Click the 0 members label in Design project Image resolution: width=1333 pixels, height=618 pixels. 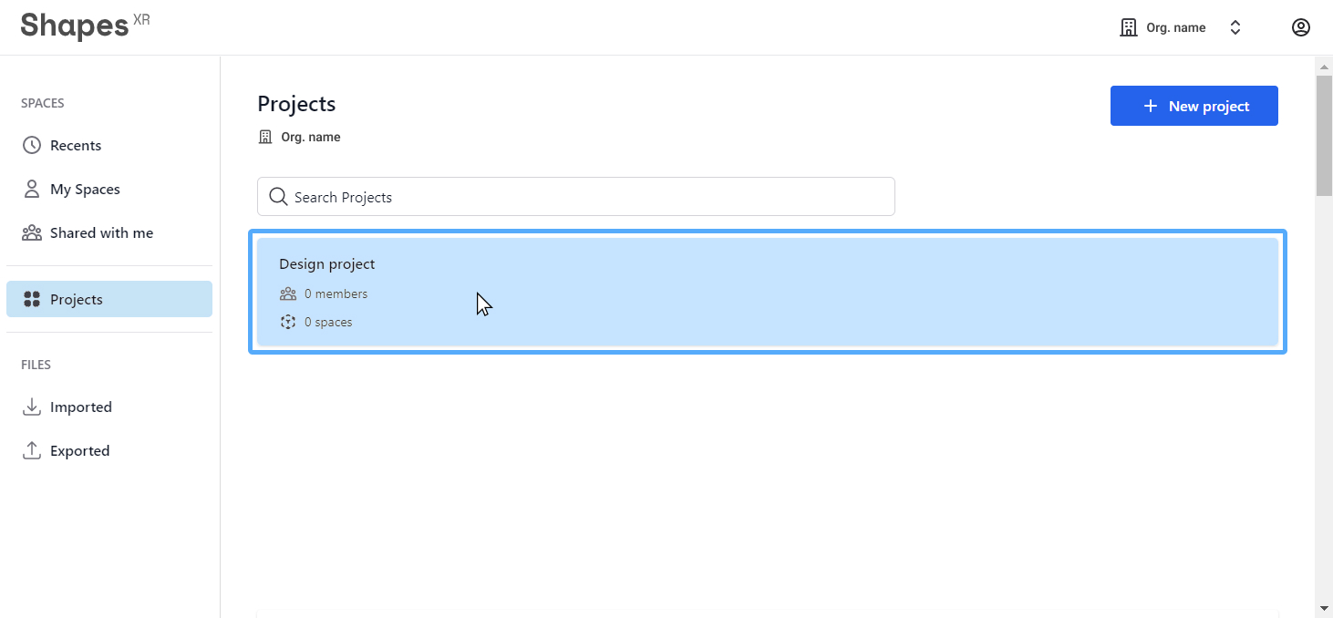(x=336, y=294)
